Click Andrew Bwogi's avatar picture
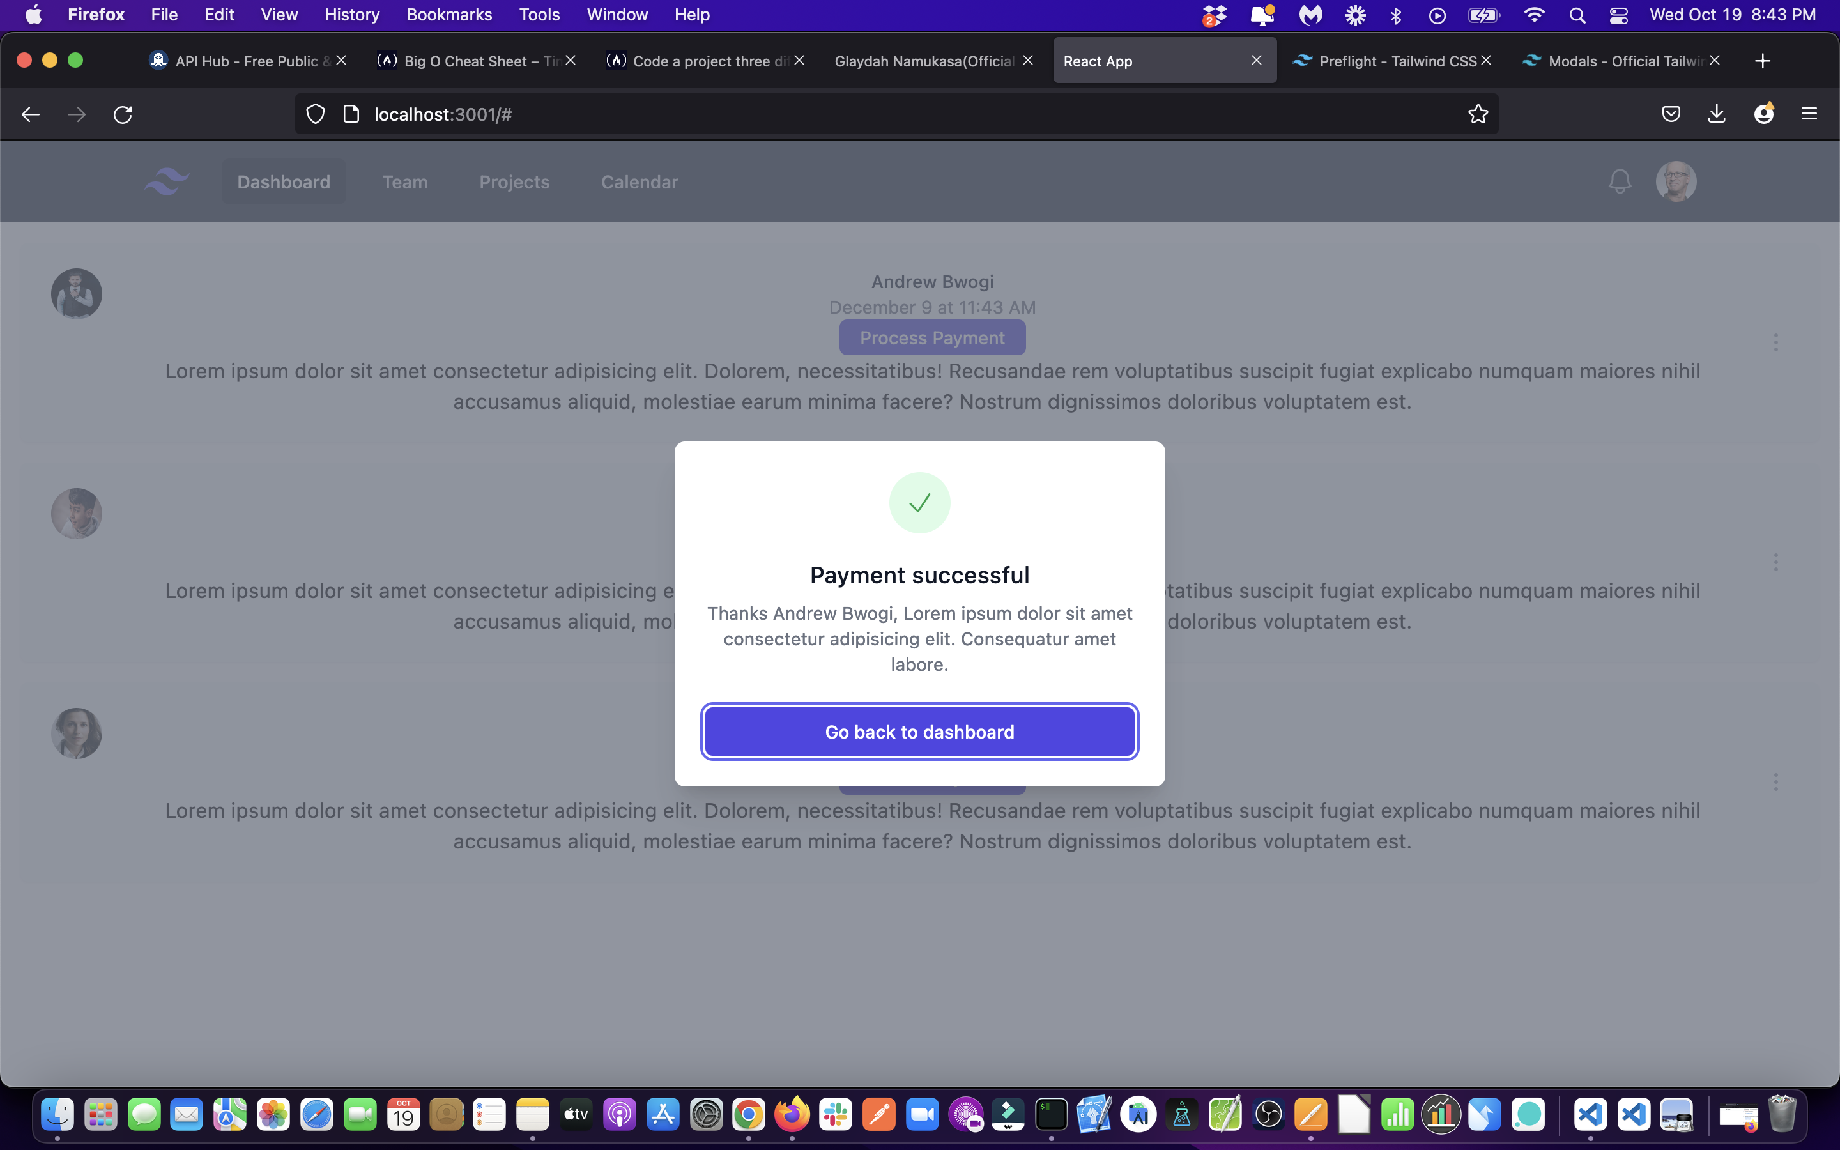1840x1150 pixels. click(76, 294)
